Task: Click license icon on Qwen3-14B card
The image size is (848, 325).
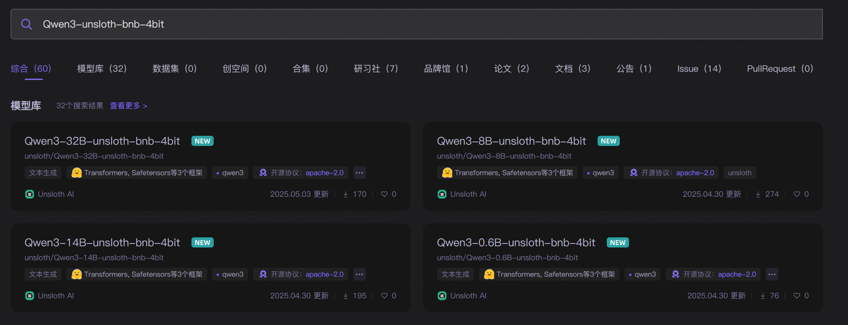Action: coord(263,274)
